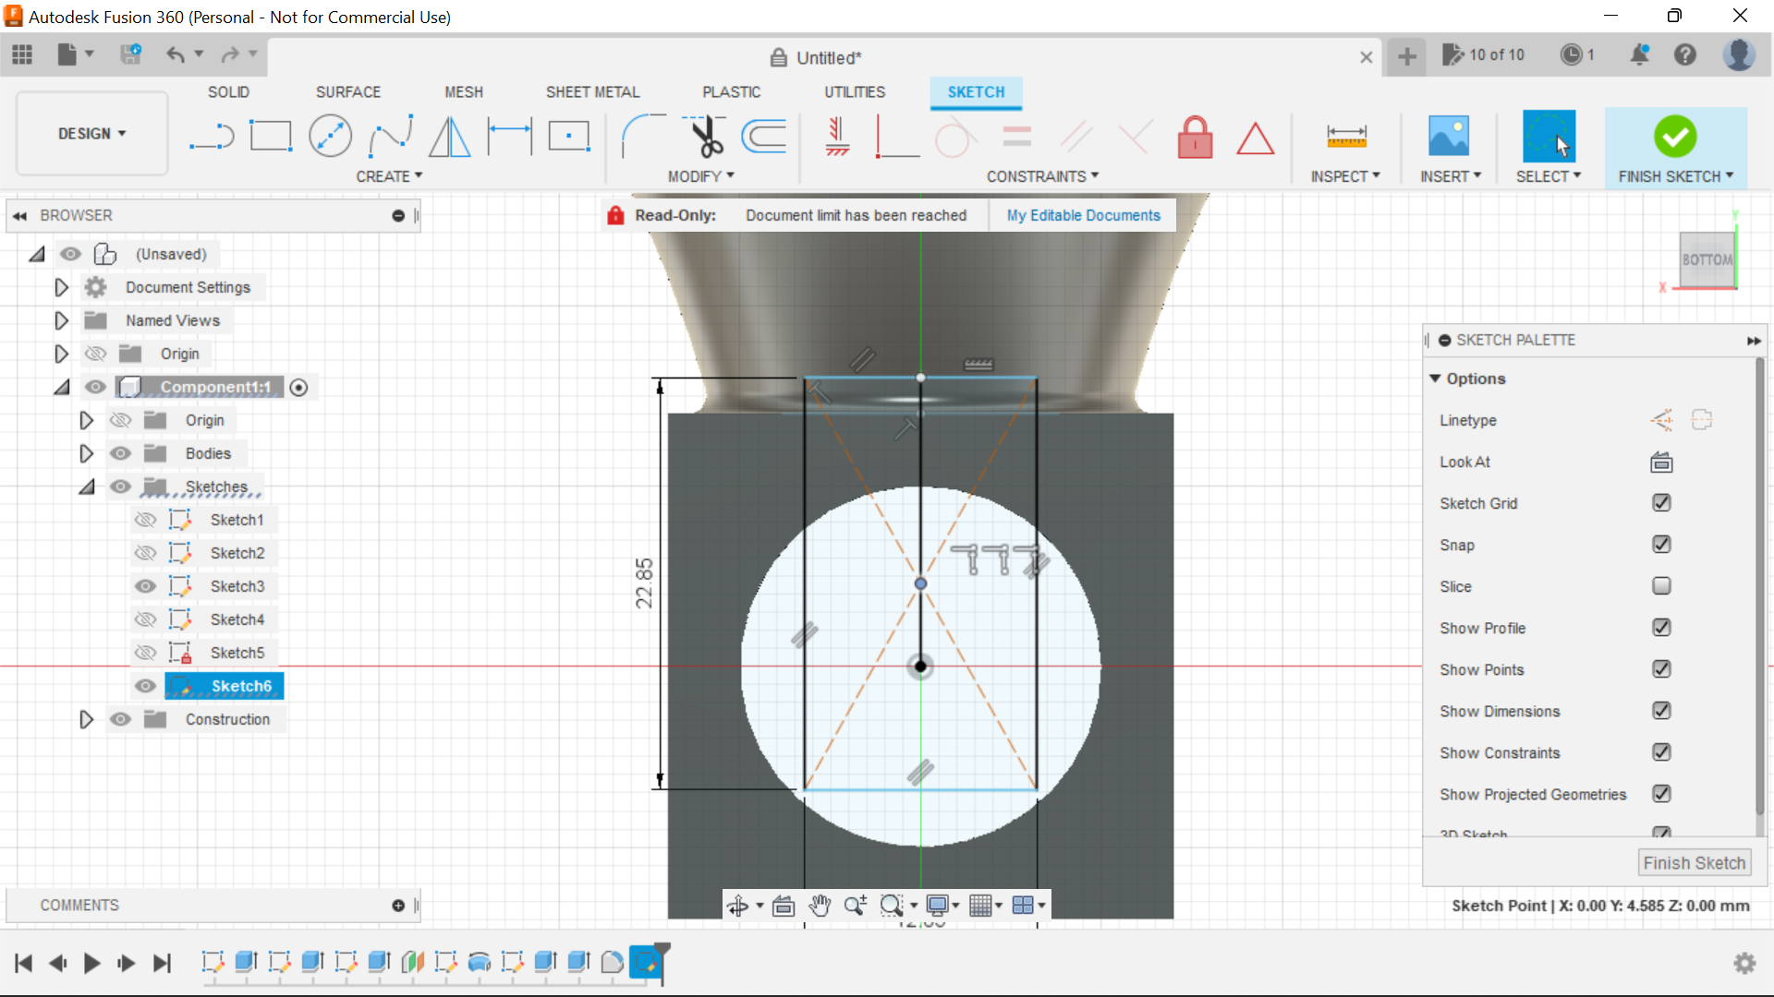Toggle visibility of Sketch5 layer

point(145,653)
